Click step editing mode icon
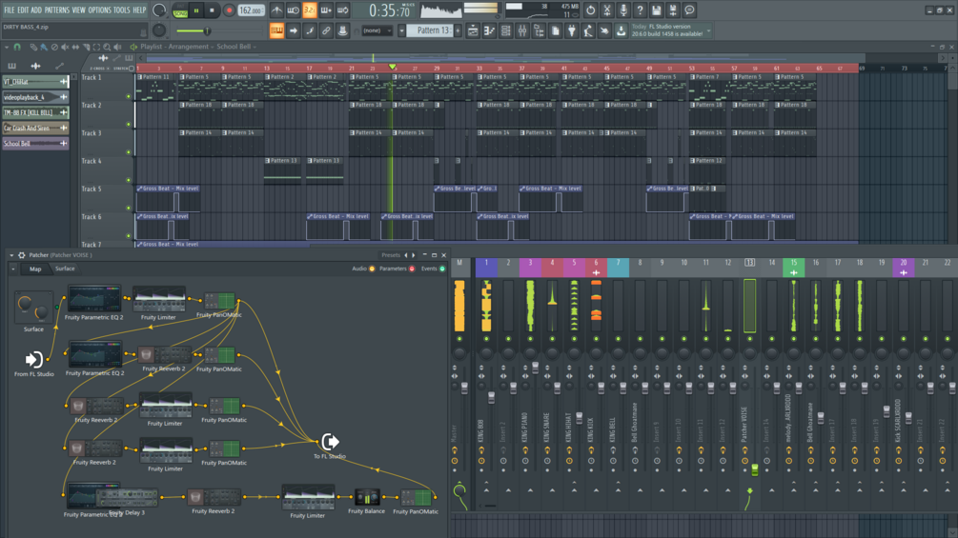This screenshot has width=958, height=538. tap(310, 30)
